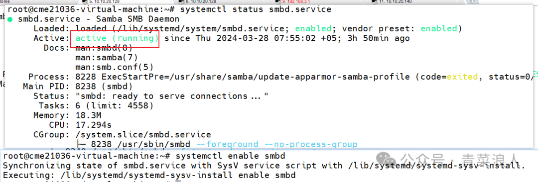Click the new tab plus button

coord(474,1)
